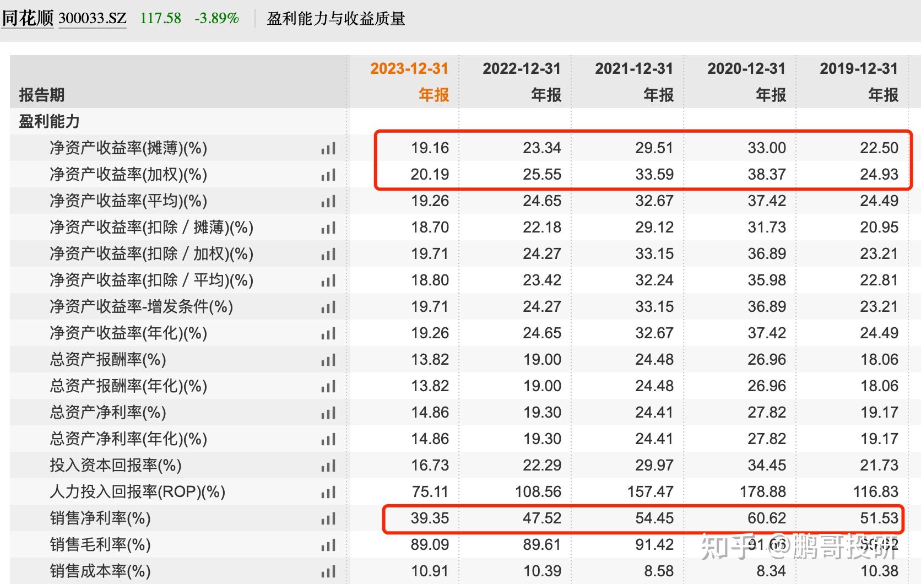Open bar chart icon for 销售成本率(%)
This screenshot has height=584, width=921.
pyautogui.click(x=328, y=571)
